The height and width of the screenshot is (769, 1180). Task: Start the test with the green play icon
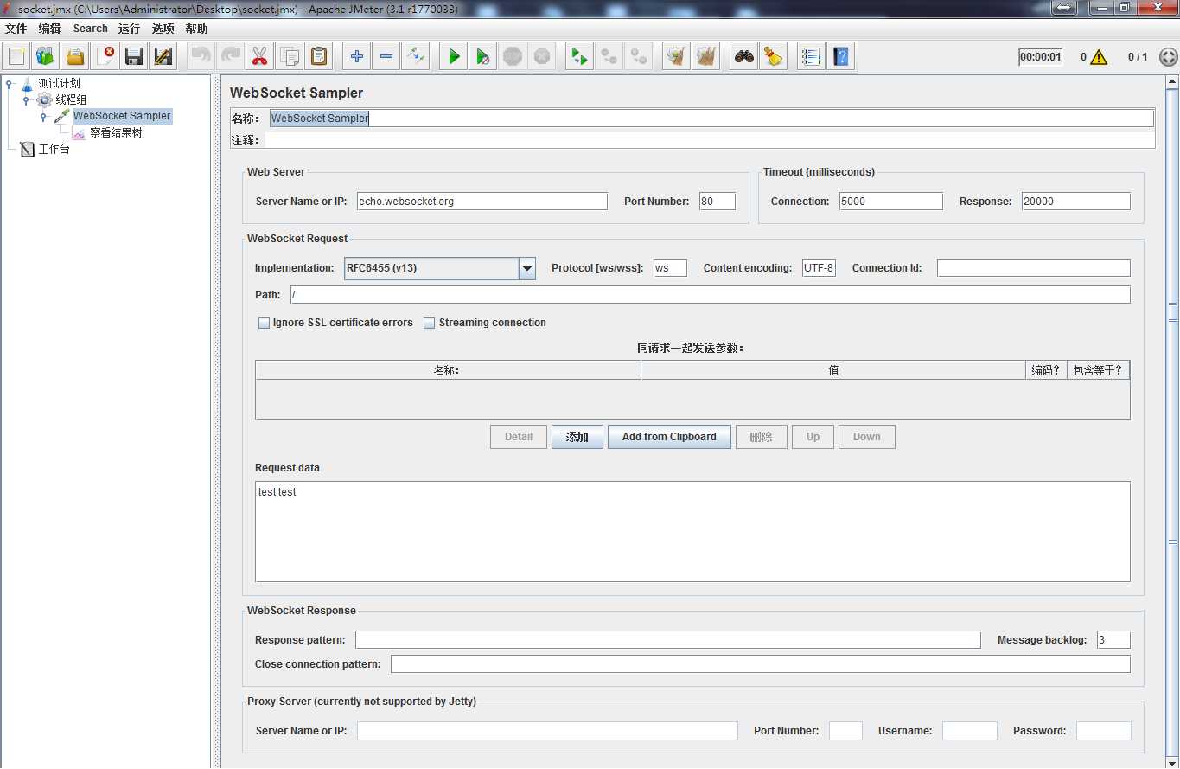[454, 57]
